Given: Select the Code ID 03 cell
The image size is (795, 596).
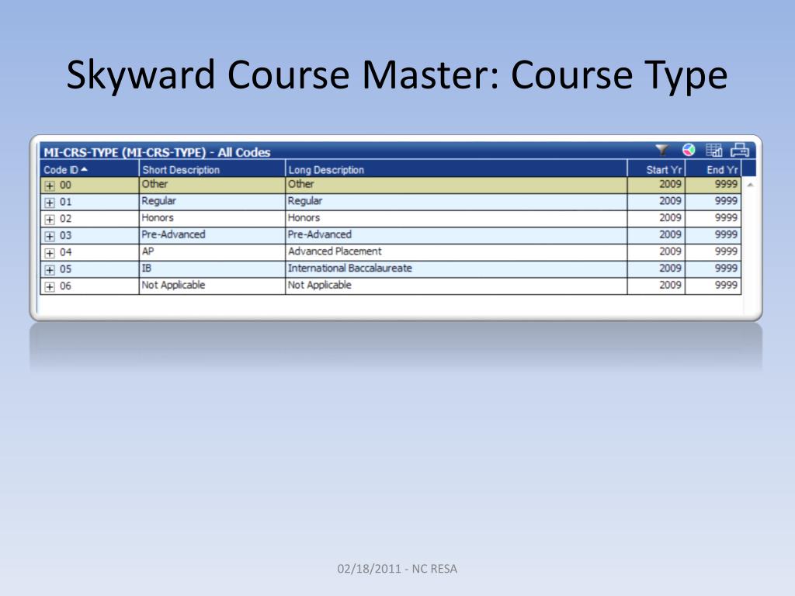Looking at the screenshot, I should [89, 235].
